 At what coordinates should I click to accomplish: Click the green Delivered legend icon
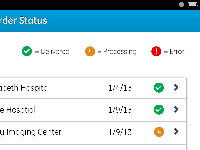[x=27, y=51]
